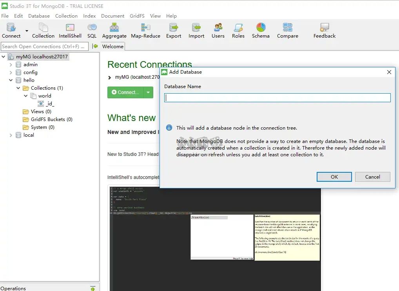Image resolution: width=399 pixels, height=291 pixels.
Task: Expand the admin database node
Action: click(11, 65)
